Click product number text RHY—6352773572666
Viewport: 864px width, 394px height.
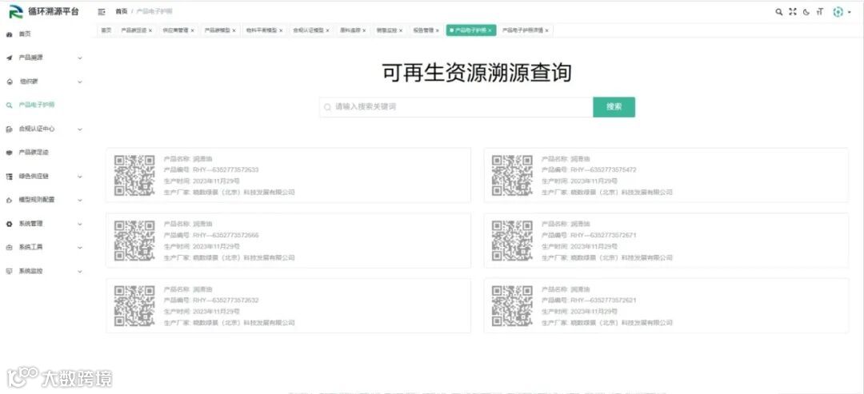click(x=226, y=236)
